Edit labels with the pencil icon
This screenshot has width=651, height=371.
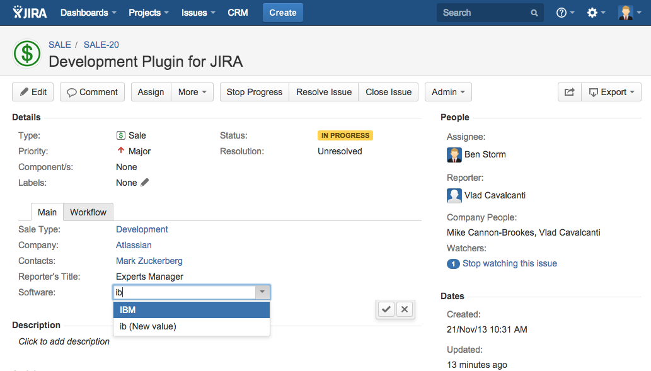pos(145,183)
